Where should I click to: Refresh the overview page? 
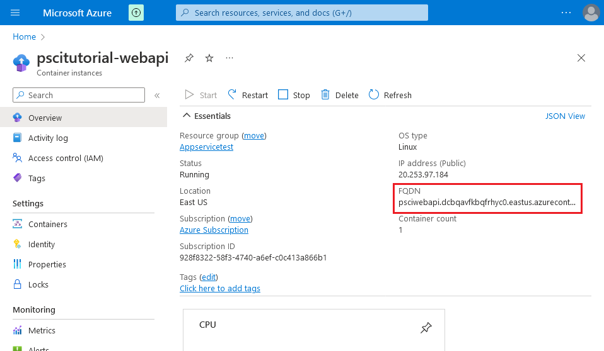(390, 95)
